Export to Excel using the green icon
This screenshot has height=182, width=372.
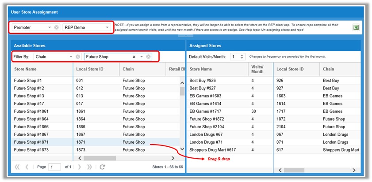click(355, 27)
